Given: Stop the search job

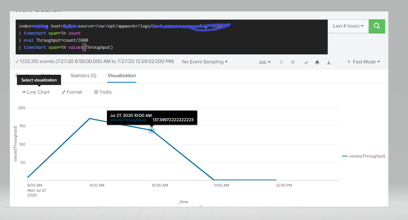Looking at the screenshot, I should coord(293,62).
